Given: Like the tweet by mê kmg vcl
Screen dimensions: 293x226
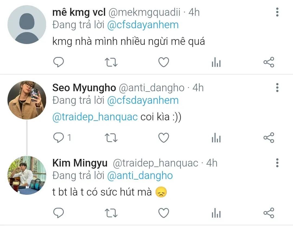Looking at the screenshot, I should [164, 62].
